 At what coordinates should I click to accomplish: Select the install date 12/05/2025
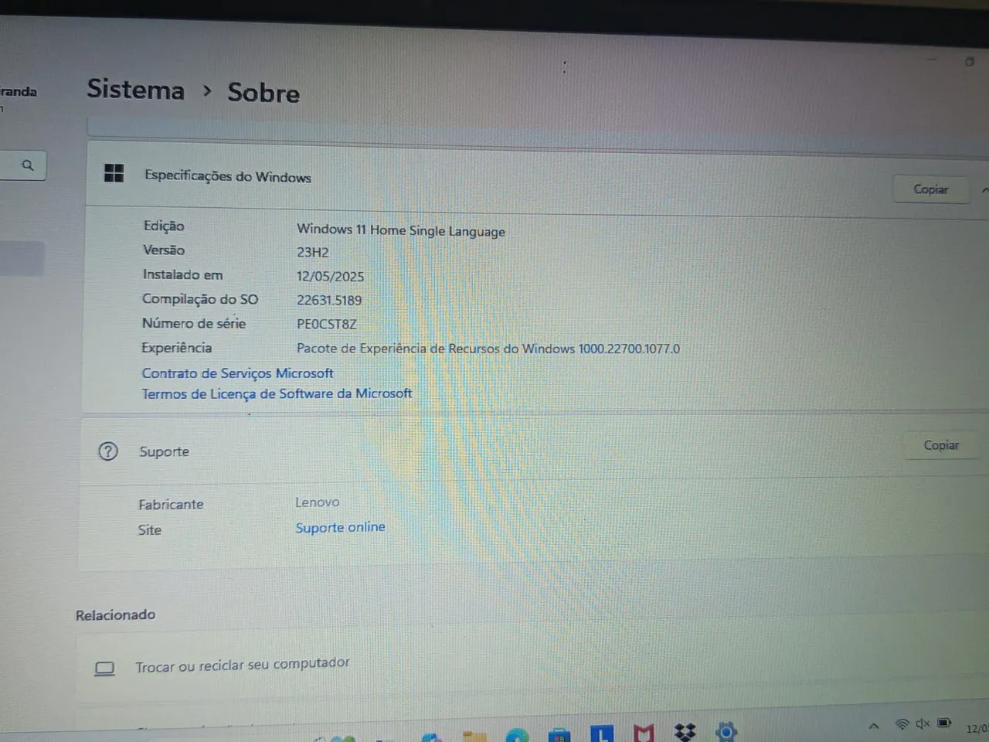point(330,276)
